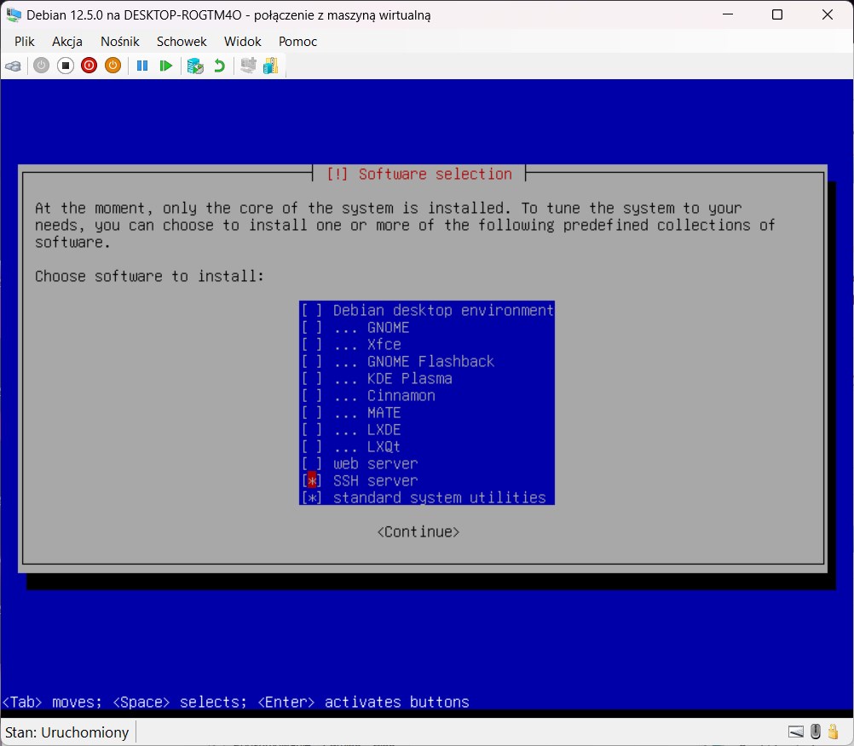Open the Schowek menu
This screenshot has height=746, width=854.
pos(182,42)
